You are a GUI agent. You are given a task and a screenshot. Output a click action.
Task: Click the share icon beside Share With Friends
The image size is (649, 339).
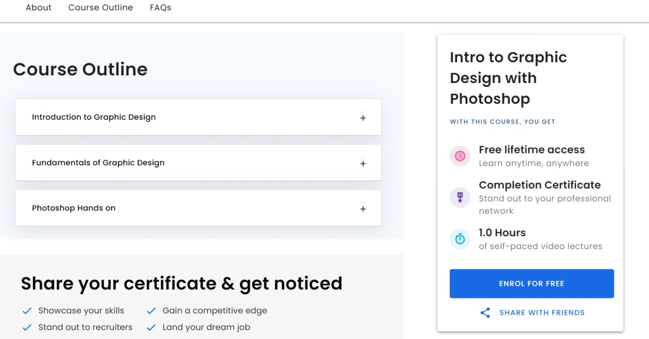[485, 312]
